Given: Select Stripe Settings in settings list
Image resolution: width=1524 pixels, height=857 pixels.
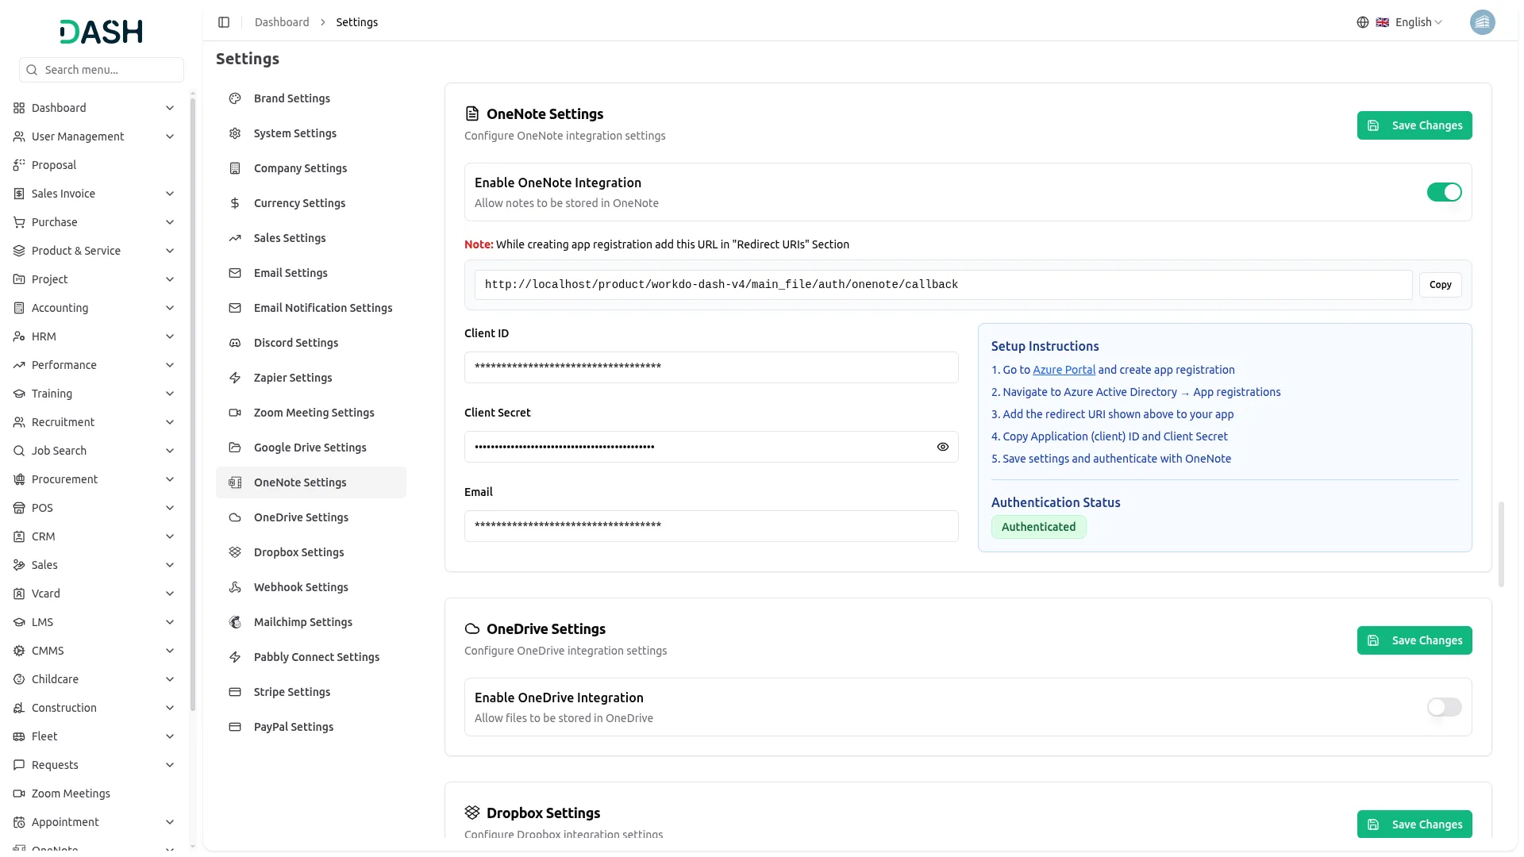Looking at the screenshot, I should pyautogui.click(x=291, y=692).
